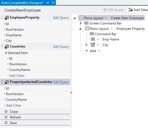Select Id under Countries Selected Item
This screenshot has height=128, width=148.
(x=11, y=59)
